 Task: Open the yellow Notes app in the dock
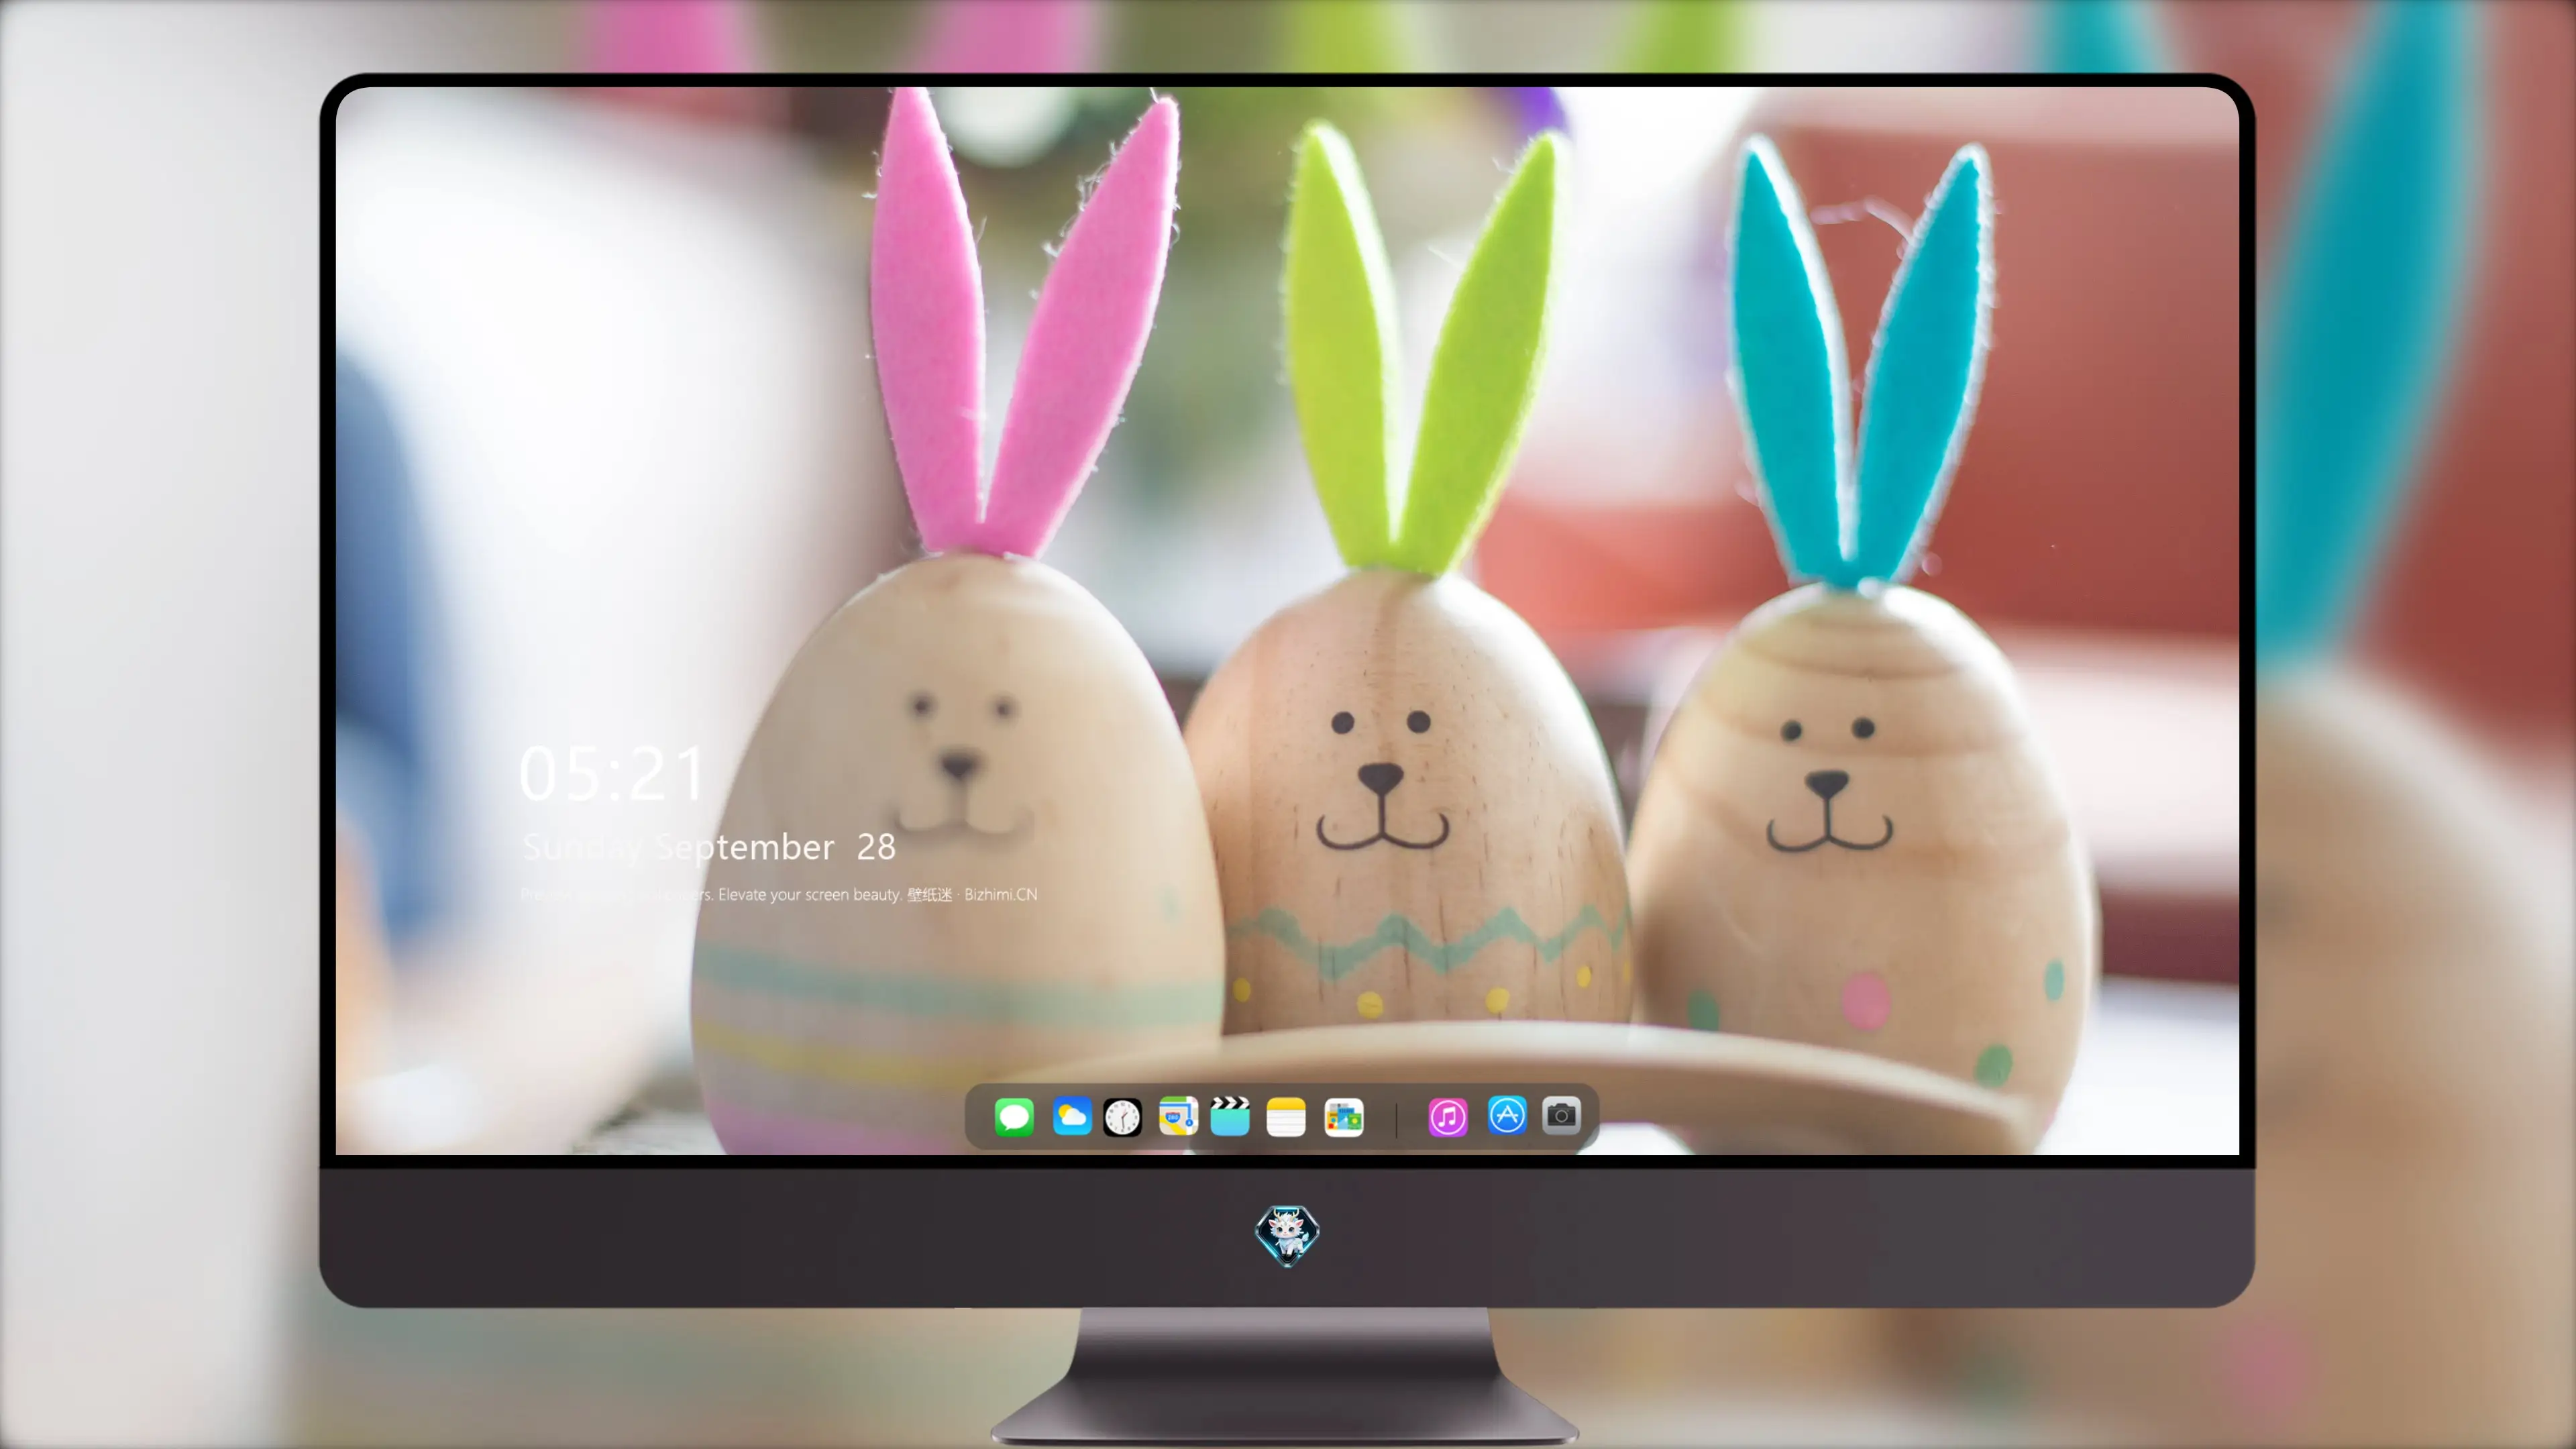[1286, 1117]
